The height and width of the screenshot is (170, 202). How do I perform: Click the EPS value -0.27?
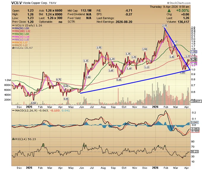128,14
